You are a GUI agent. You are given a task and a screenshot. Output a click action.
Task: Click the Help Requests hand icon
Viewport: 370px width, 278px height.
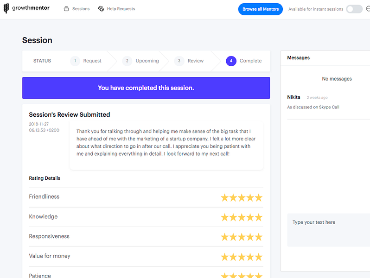coord(101,9)
